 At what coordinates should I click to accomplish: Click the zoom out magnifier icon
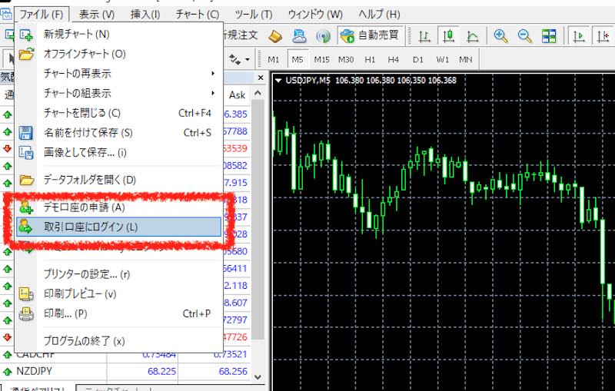point(525,36)
